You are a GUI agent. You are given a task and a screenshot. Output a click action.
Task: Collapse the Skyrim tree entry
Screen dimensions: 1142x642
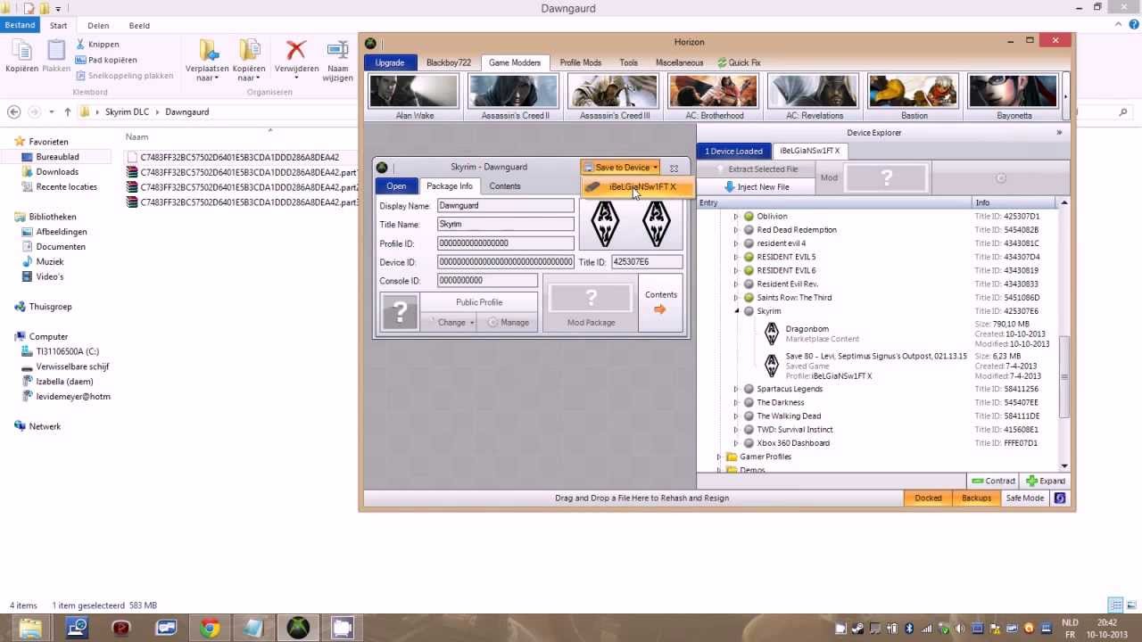[736, 311]
